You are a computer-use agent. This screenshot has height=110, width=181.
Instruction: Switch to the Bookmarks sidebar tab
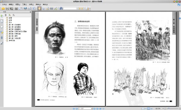2,16
